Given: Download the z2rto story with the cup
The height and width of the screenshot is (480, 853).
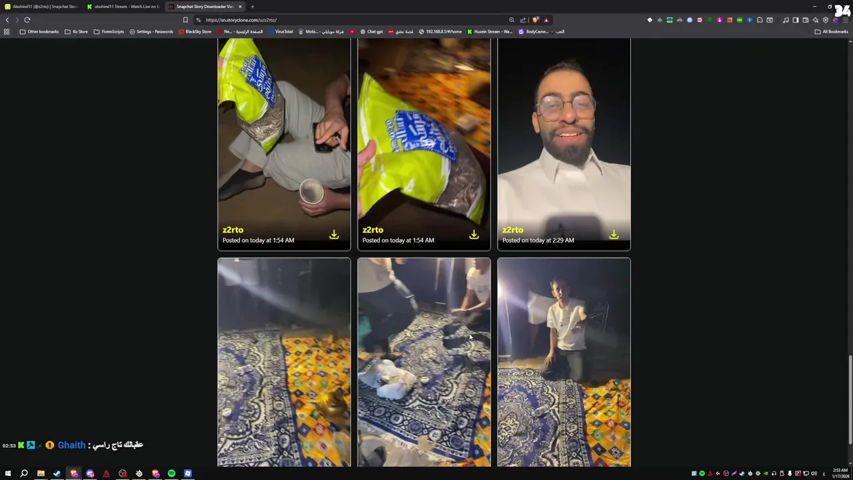Looking at the screenshot, I should (334, 235).
